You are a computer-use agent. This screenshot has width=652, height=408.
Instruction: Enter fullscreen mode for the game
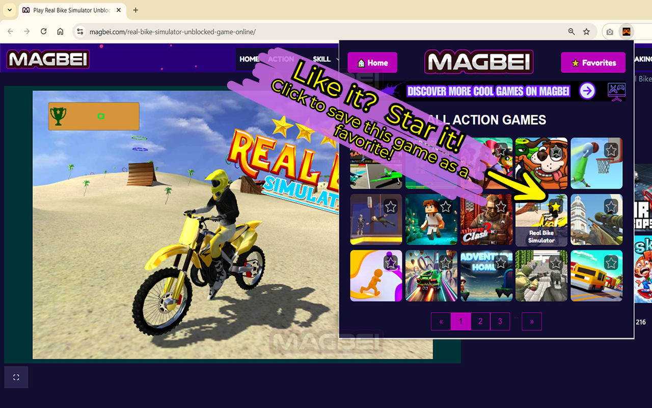pos(16,377)
